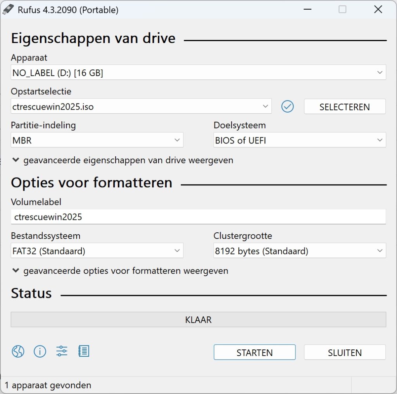The image size is (397, 394).
Task: Maximize the Rufus window
Action: [x=342, y=10]
